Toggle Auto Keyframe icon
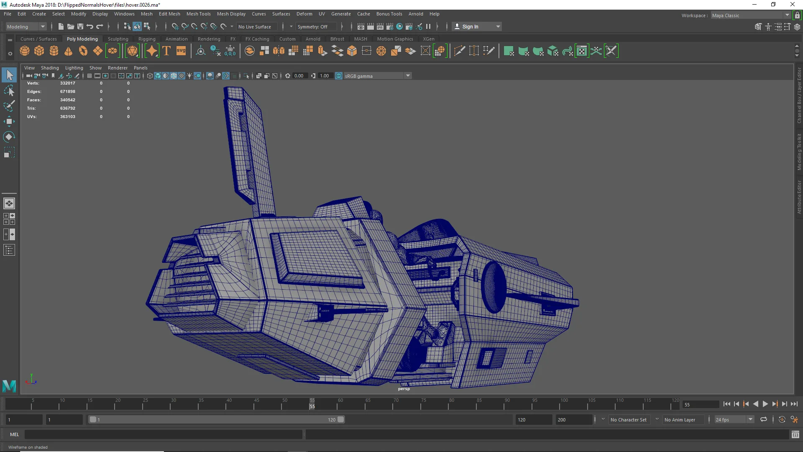 (x=782, y=419)
